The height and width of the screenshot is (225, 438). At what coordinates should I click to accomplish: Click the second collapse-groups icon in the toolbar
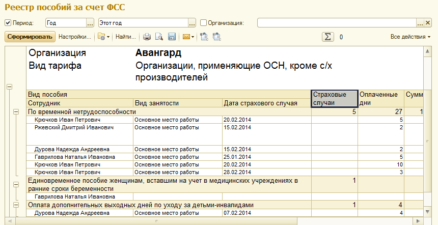point(217,37)
